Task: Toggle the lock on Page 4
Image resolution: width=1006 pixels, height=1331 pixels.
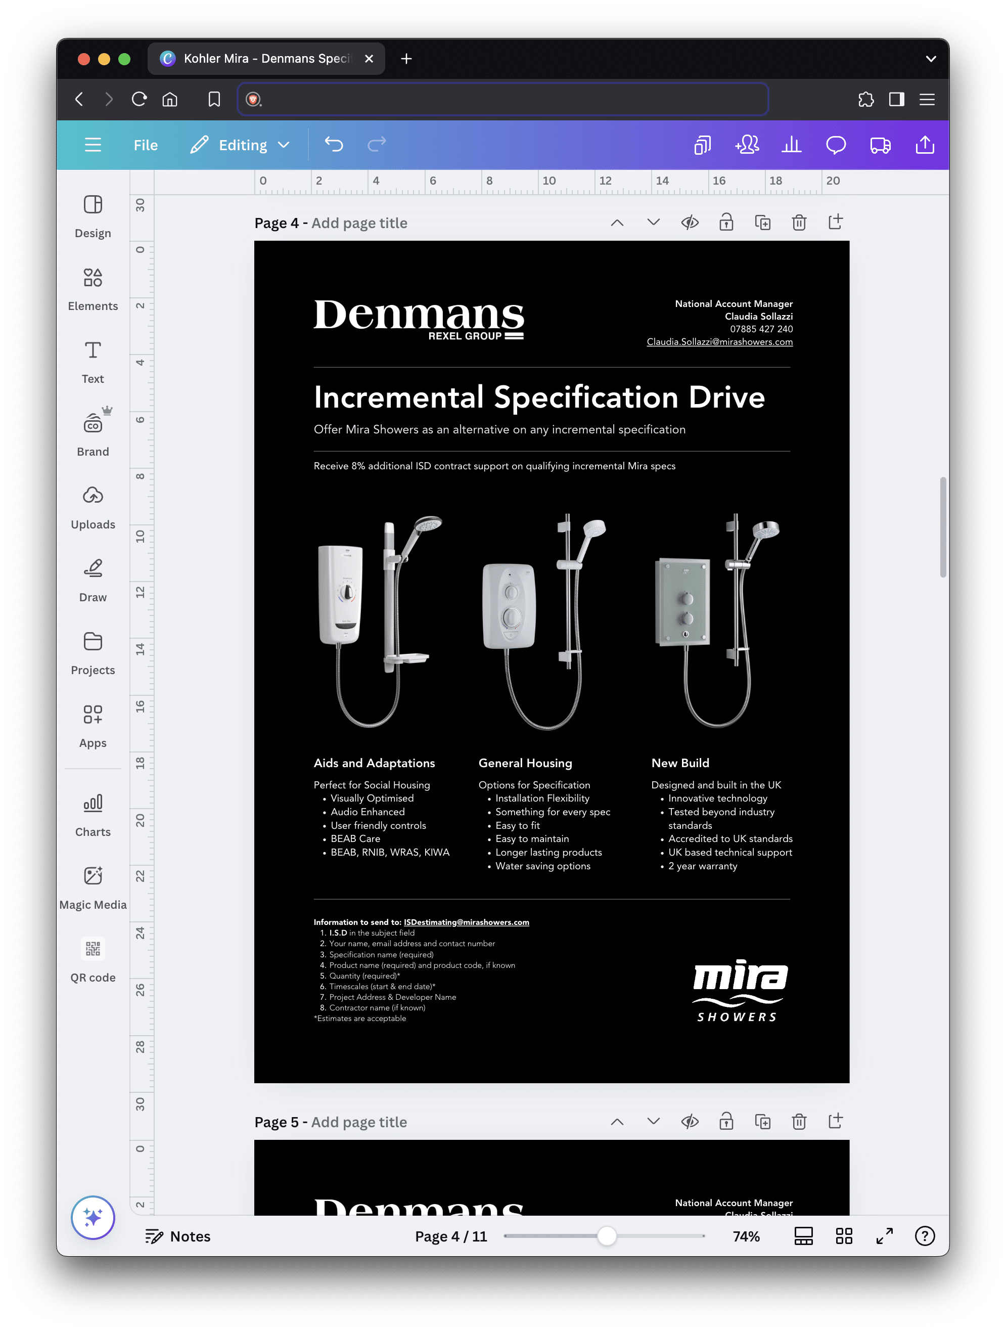Action: pos(726,223)
